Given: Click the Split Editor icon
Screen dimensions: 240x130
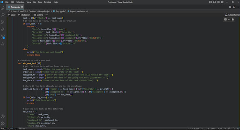Looking at the screenshot, I should point(234,7).
